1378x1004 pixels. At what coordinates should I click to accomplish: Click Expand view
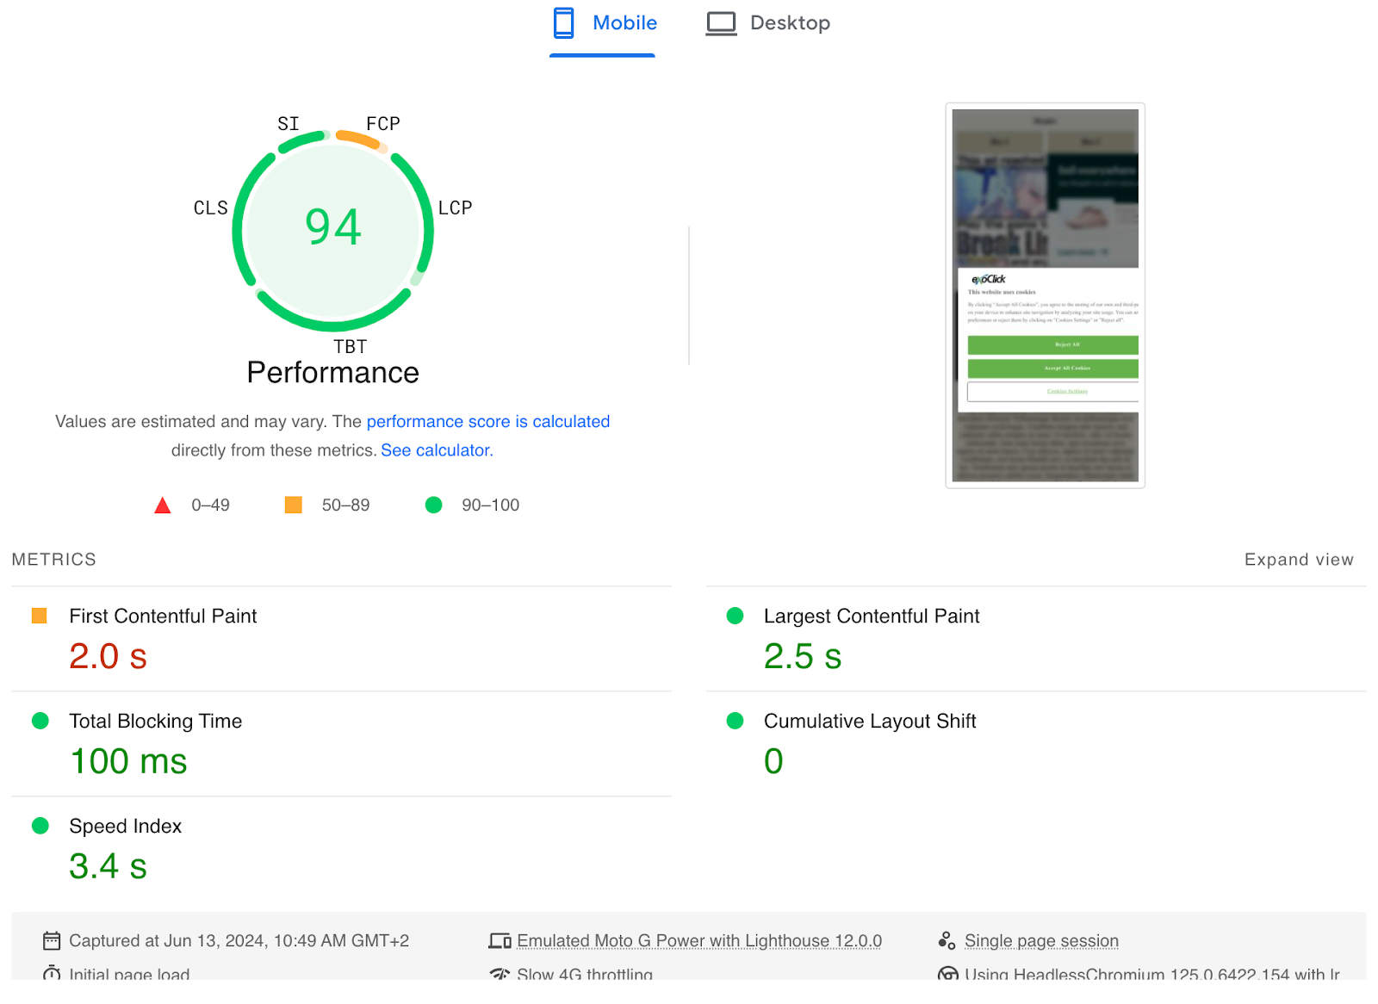[1299, 560]
